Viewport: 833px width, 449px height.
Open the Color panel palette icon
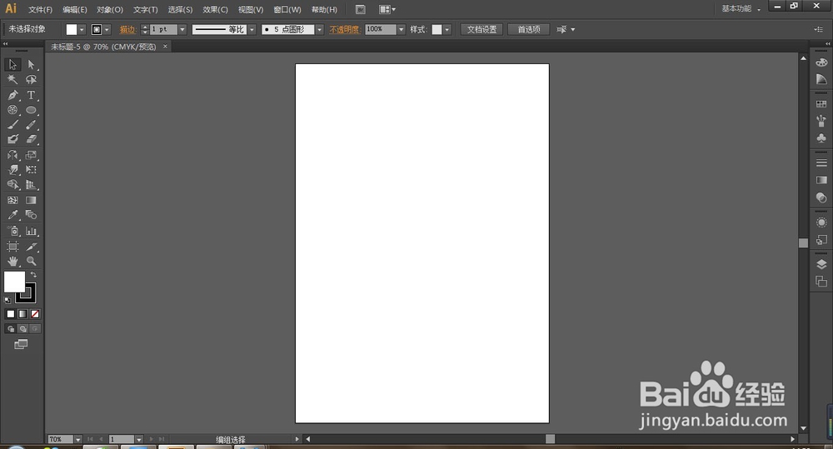click(821, 62)
